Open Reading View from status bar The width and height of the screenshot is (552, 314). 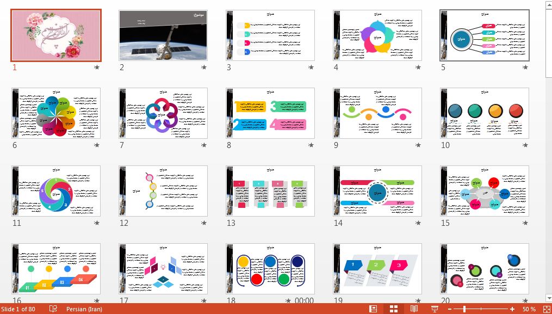point(414,309)
